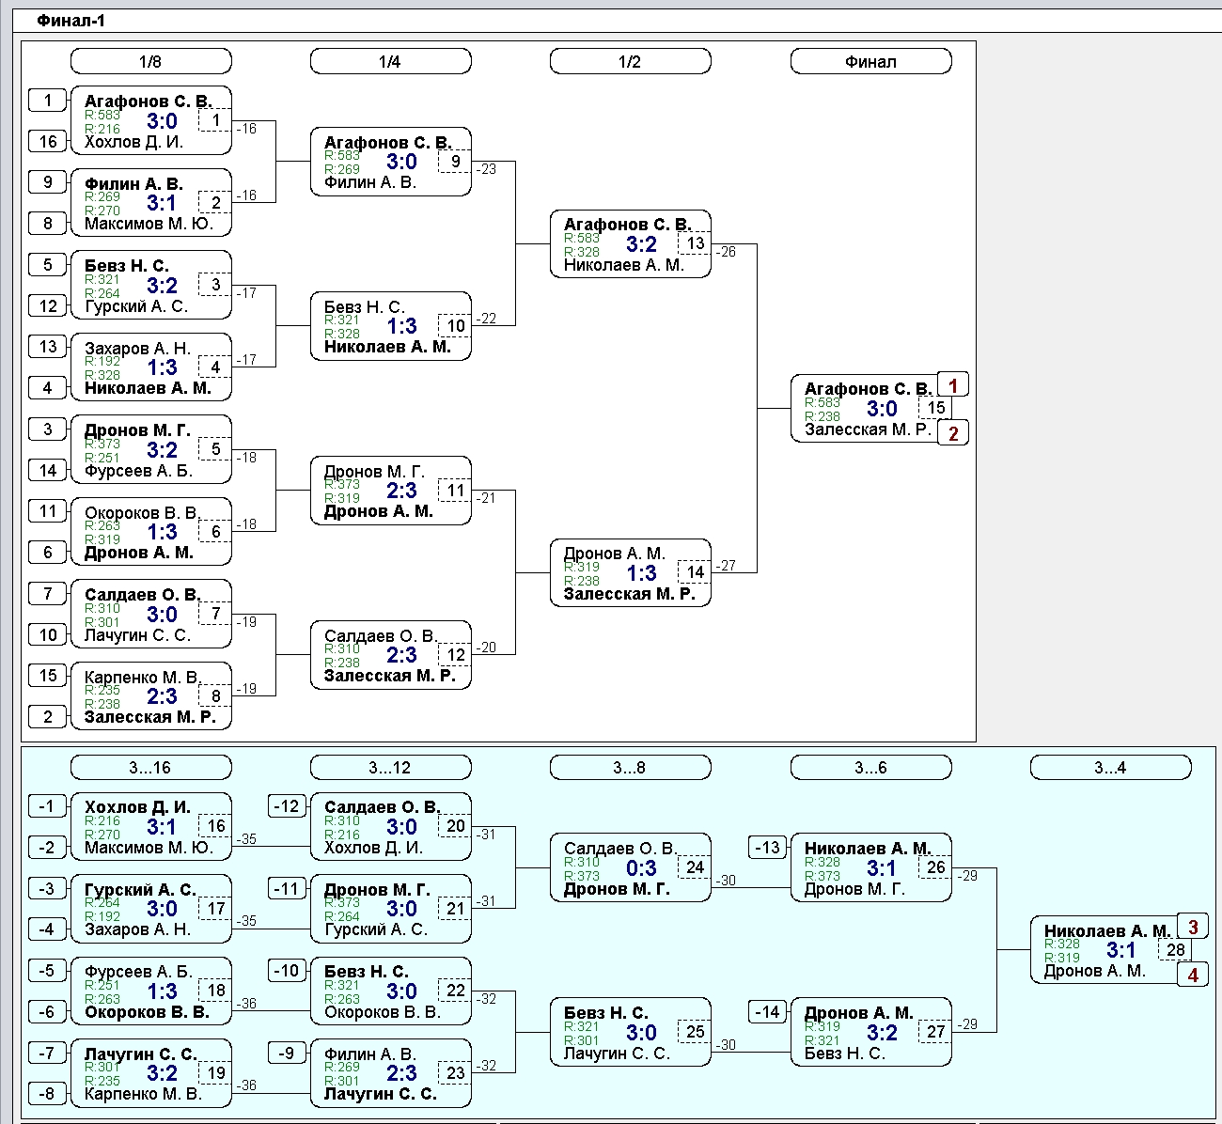Select Захаров А. Н. in 1/8 round
This screenshot has height=1124, width=1222.
(x=137, y=348)
